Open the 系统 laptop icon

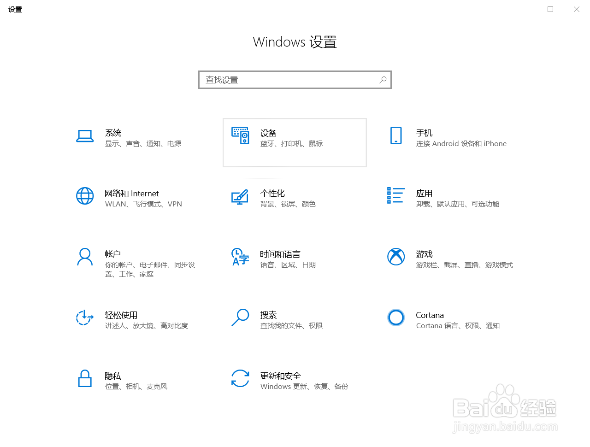(85, 136)
